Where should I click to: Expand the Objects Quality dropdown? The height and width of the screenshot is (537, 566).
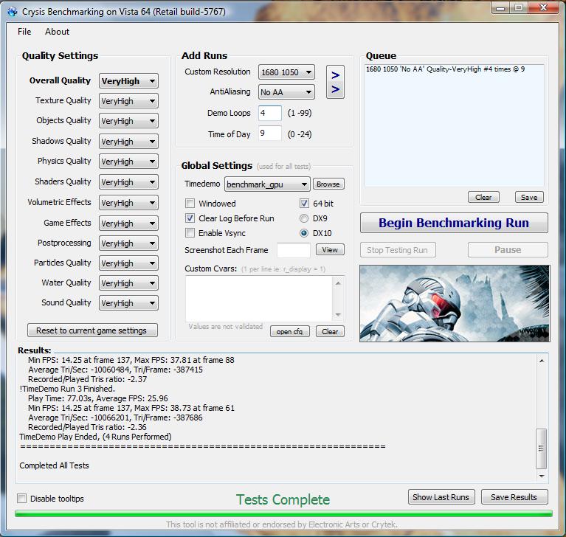click(x=128, y=121)
